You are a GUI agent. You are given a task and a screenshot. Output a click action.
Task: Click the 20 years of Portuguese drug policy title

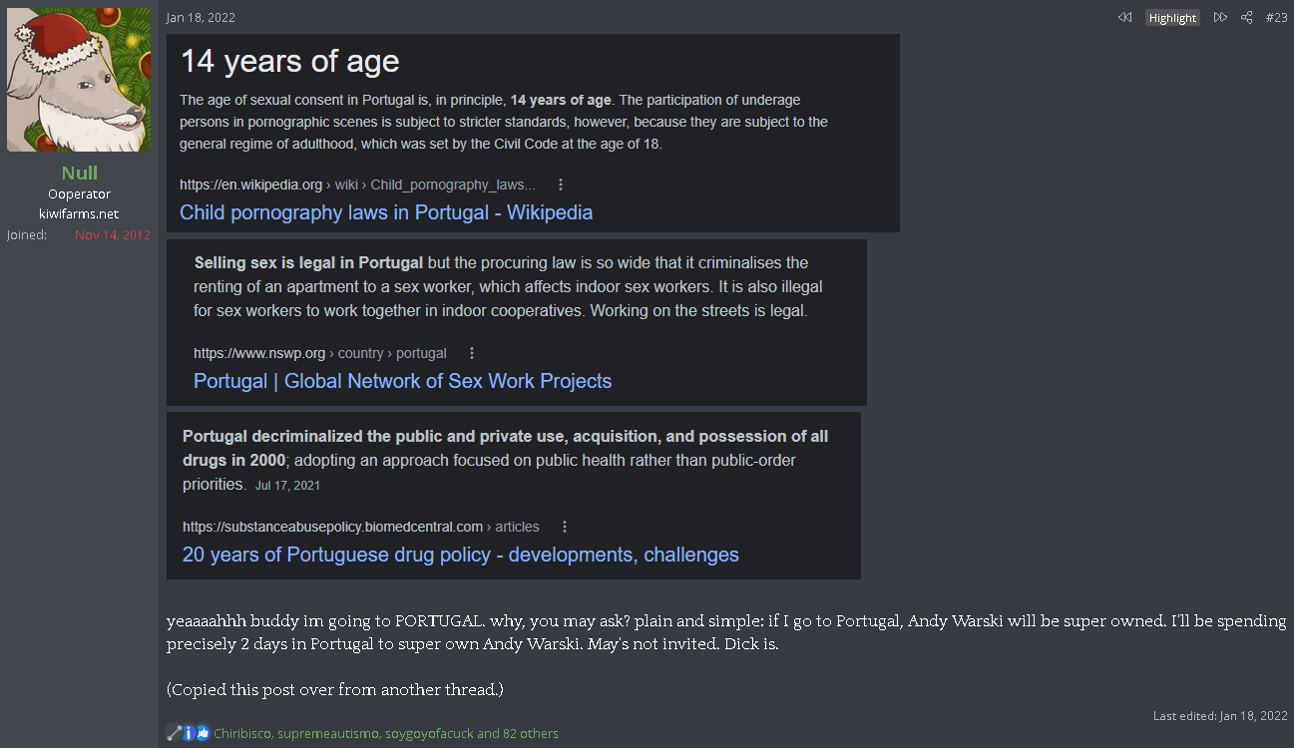click(x=460, y=555)
